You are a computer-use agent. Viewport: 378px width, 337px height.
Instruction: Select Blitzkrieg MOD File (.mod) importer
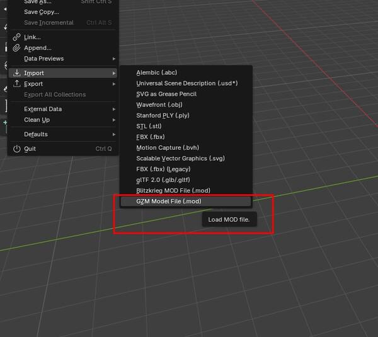click(x=186, y=190)
